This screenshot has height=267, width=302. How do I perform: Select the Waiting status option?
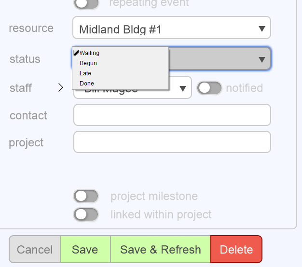[89, 53]
